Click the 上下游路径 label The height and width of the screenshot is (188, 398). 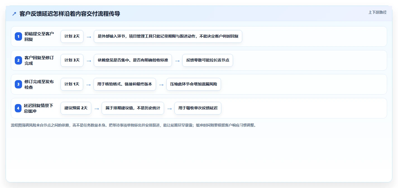pos(377,12)
